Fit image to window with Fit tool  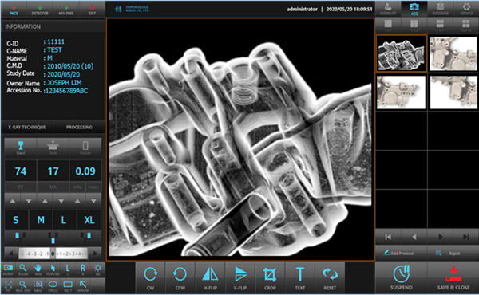coord(8,286)
